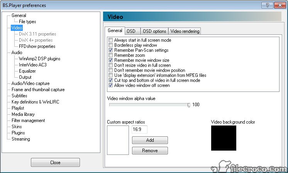Select Key definitions & WinLIRC

35,102
